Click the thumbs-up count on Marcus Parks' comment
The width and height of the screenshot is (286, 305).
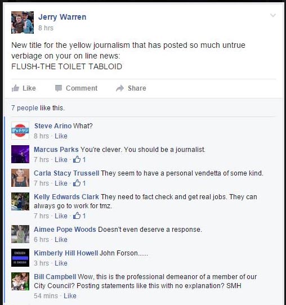pos(79,159)
